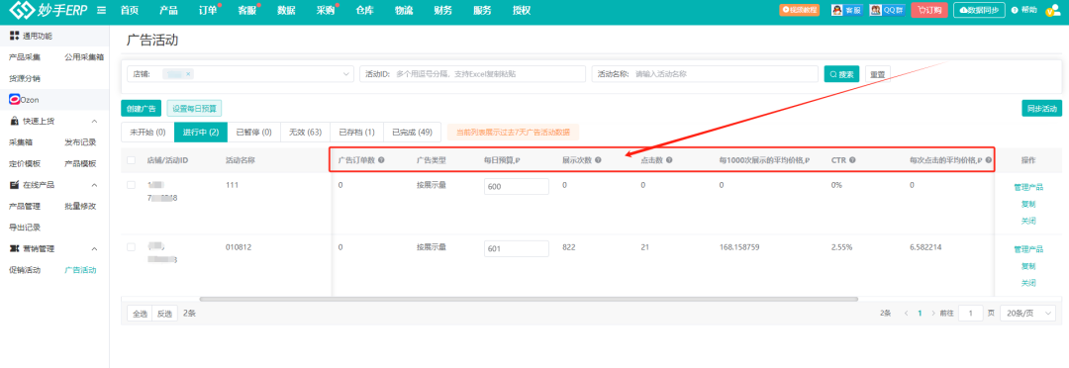The image size is (1069, 368).
Task: Start 数据同步 cloud sync
Action: click(979, 10)
